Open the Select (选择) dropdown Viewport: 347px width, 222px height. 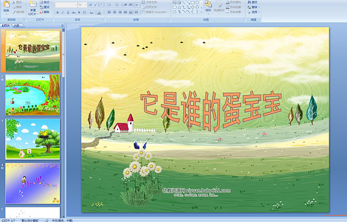click(x=254, y=12)
